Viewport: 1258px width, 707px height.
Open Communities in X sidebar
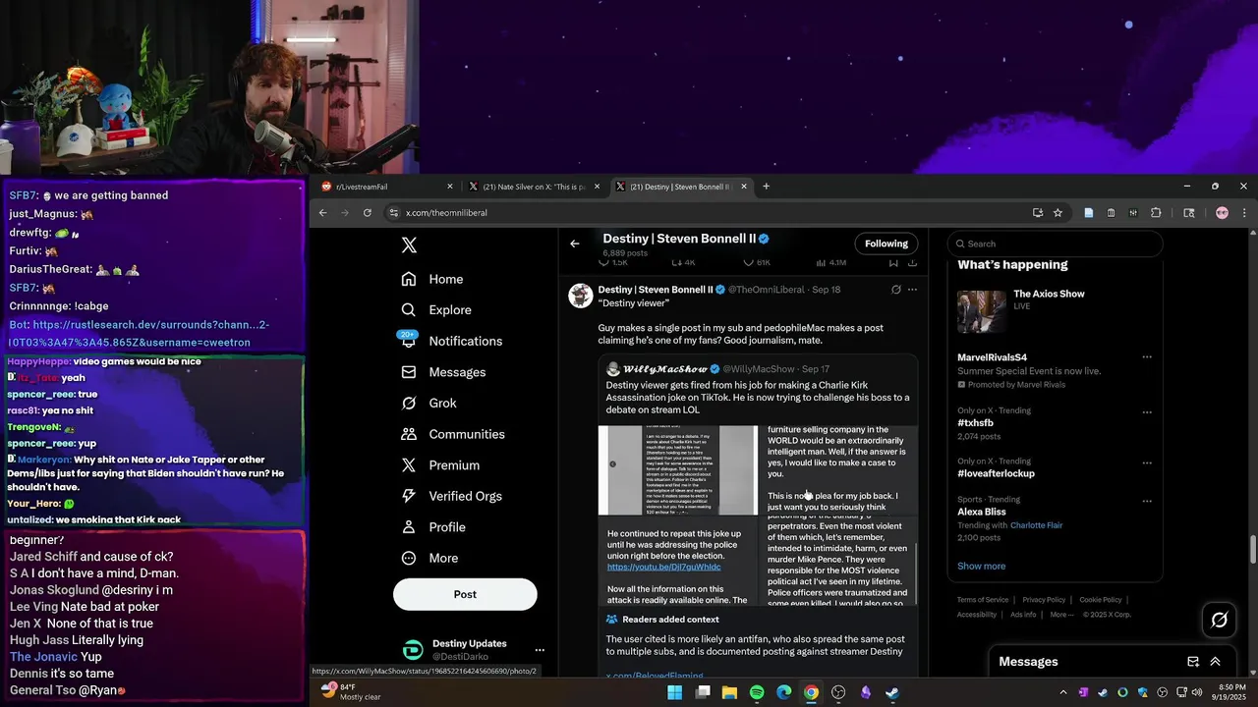[x=453, y=434]
